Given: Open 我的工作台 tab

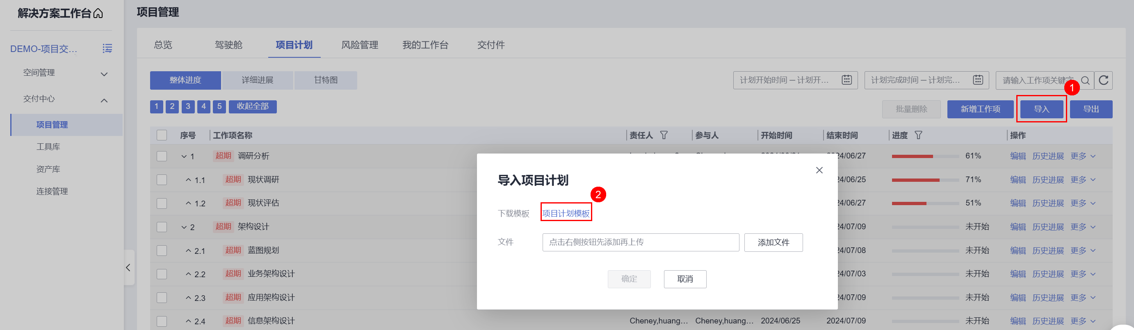Looking at the screenshot, I should coord(425,45).
